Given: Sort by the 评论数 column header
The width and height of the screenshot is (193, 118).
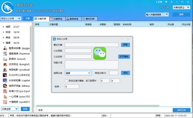Looking at the screenshot, I should pyautogui.click(x=174, y=24).
